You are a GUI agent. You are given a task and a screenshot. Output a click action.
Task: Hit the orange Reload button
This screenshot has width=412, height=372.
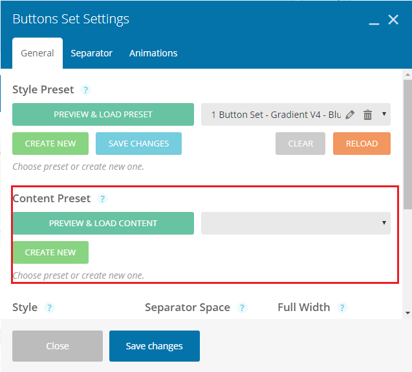pos(362,143)
